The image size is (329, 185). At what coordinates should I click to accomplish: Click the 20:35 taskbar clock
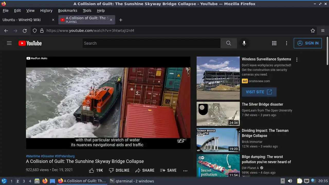(x=323, y=181)
